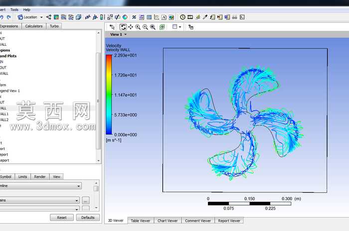Select Legend View 1 in tree
This screenshot has height=231, width=349.
[9, 91]
